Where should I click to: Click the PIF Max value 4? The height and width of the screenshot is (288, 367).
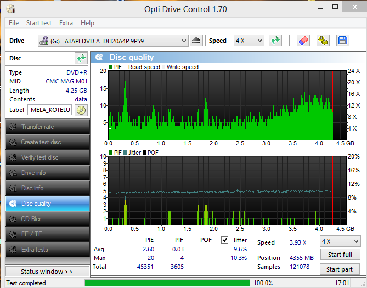click(x=182, y=258)
